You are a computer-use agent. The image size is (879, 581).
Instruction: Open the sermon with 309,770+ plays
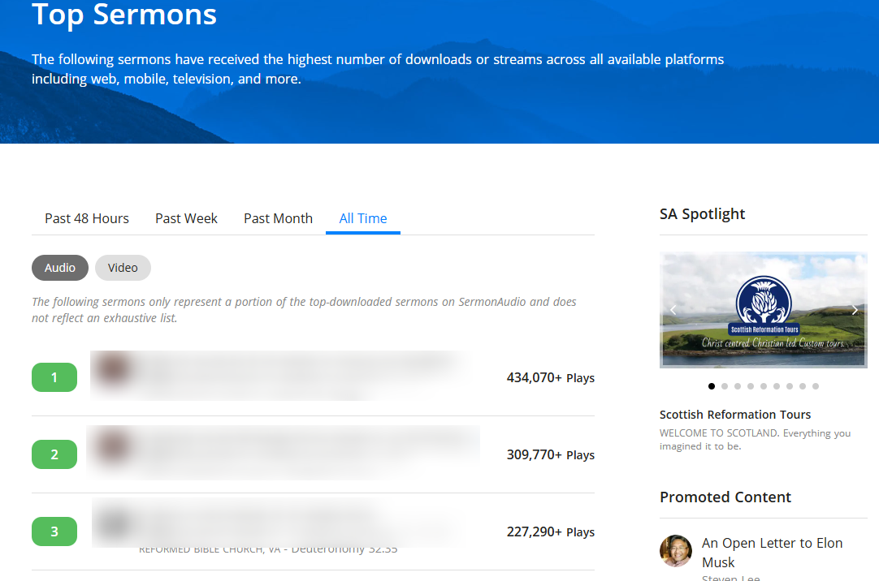[x=280, y=451]
